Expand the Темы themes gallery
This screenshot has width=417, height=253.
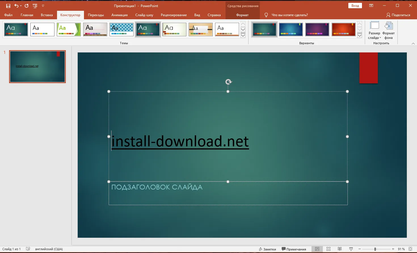[x=243, y=35]
